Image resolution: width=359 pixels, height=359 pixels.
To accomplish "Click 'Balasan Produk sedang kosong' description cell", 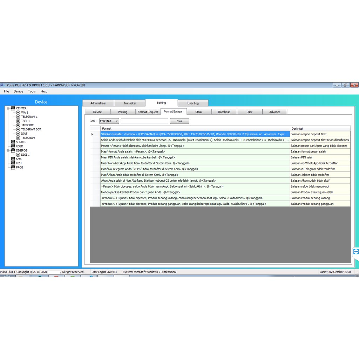I will [x=320, y=198].
